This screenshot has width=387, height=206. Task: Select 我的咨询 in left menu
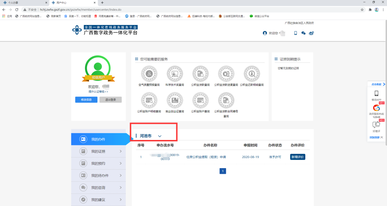click(99, 187)
